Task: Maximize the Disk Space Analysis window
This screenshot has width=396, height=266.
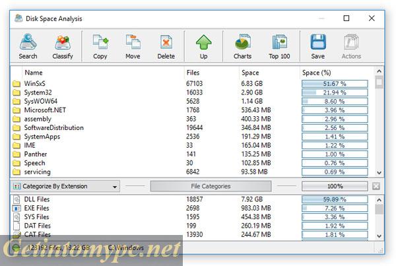Action: click(346, 18)
